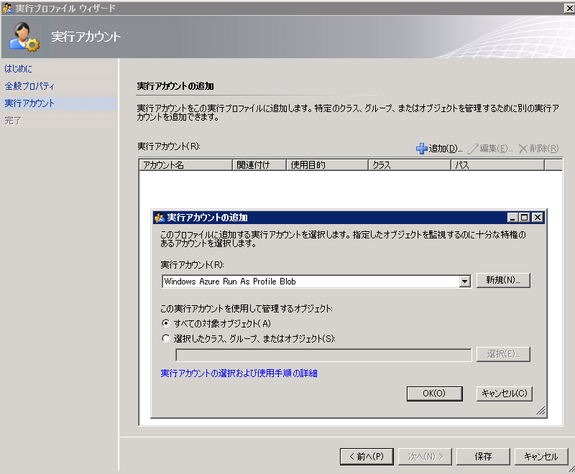Close the 実行アカウントの追加 dialog

[537, 218]
